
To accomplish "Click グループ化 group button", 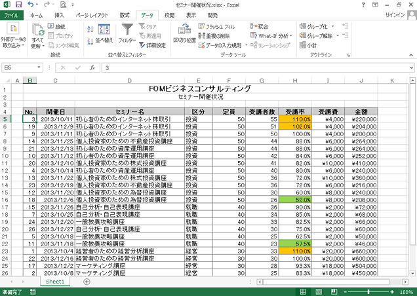I will tap(313, 26).
